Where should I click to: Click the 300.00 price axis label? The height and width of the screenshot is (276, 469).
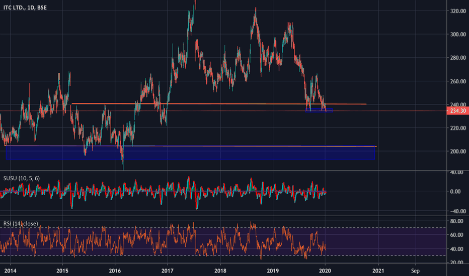458,34
